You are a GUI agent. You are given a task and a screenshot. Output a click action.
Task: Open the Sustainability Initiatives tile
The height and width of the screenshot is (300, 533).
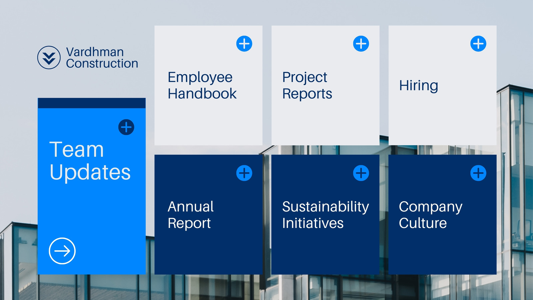(x=325, y=215)
